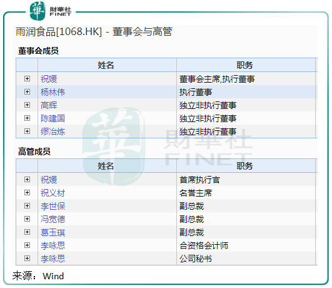The height and width of the screenshot is (288, 332).
Task: Open 祝媛 link in board members table
Action: click(x=49, y=79)
